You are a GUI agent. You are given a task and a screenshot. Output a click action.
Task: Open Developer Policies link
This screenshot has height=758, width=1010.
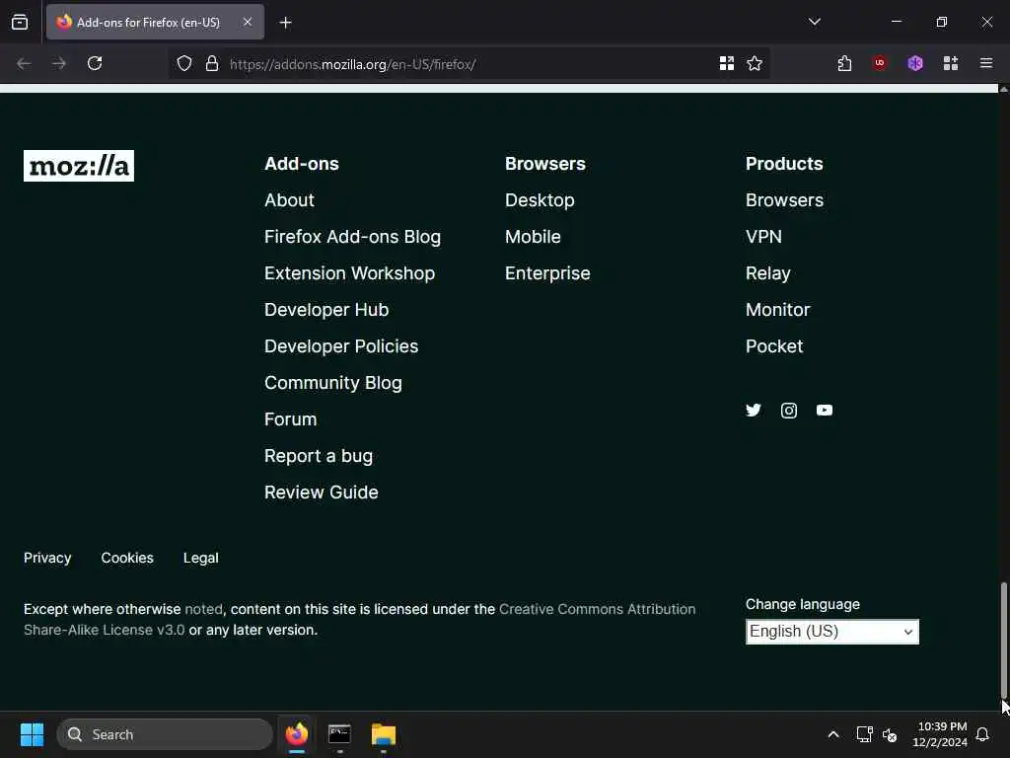pos(341,346)
